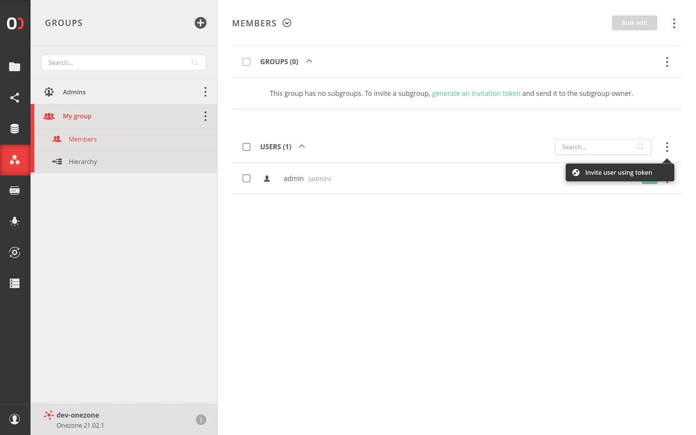Screen dimensions: 696x435
Task: Click the generate an invitation token link
Action: pyautogui.click(x=476, y=93)
